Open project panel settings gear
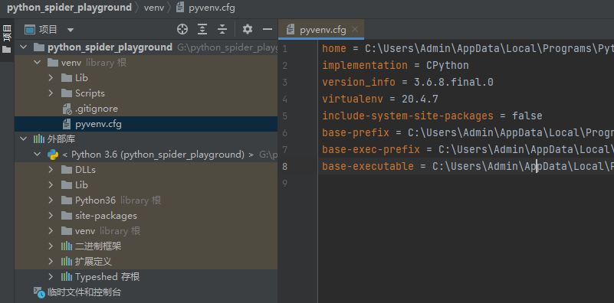This screenshot has height=303, width=614. point(248,29)
